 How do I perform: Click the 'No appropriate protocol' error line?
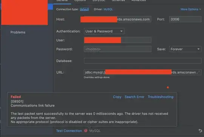[74, 122]
